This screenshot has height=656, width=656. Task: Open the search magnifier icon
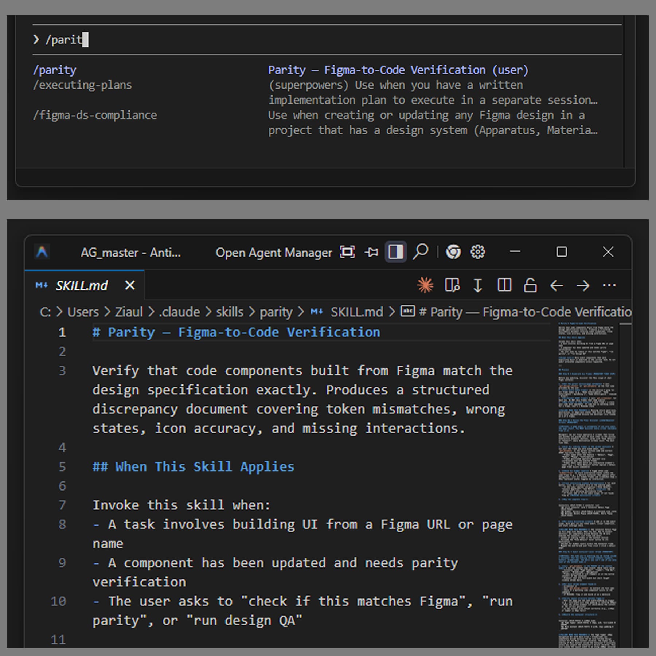pyautogui.click(x=421, y=251)
